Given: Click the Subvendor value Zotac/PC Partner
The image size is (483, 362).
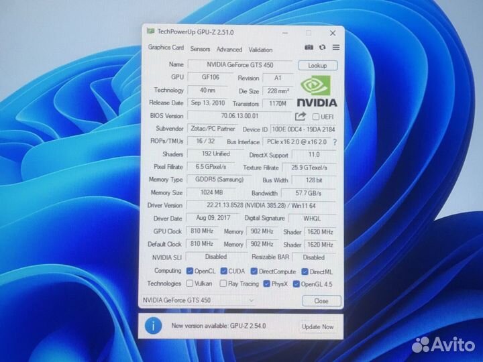Looking at the screenshot, I should click(x=213, y=128).
